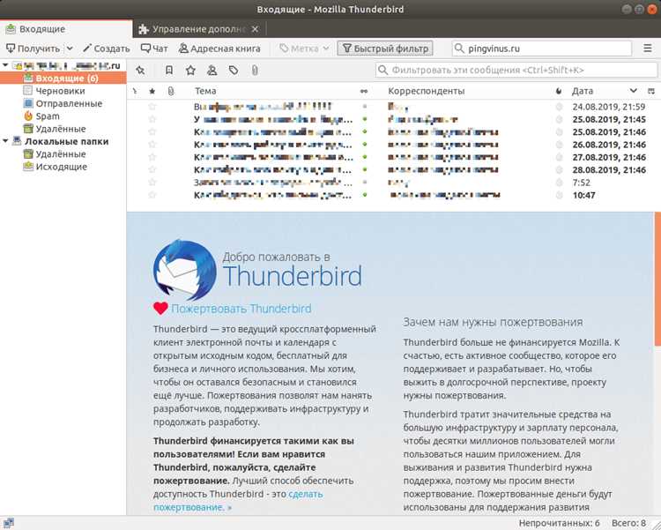Click Непрочитанных: 6 in status bar
Screen dimensions: 661x530
coord(559,523)
